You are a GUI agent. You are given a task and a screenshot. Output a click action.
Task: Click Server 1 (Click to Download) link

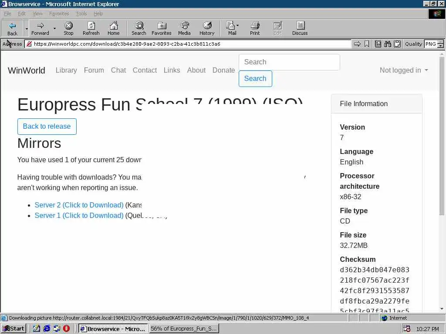(79, 216)
